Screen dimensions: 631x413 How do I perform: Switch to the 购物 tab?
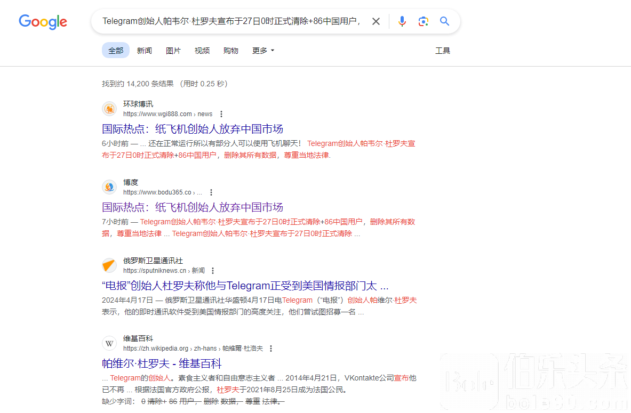click(x=230, y=51)
